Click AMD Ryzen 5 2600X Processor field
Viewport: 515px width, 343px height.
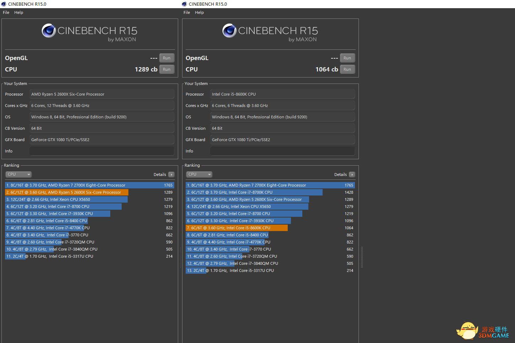pyautogui.click(x=102, y=94)
